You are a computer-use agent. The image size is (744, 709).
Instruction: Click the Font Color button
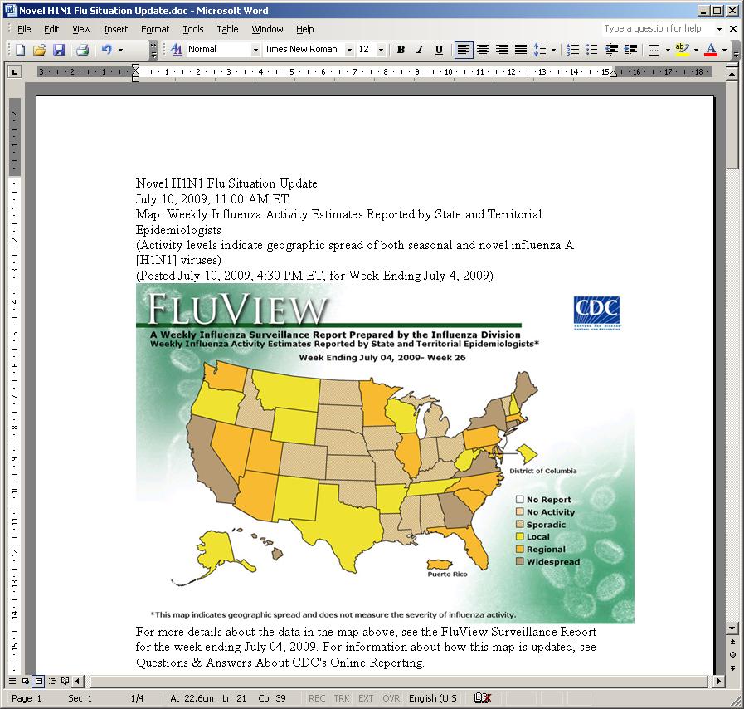[x=711, y=49]
